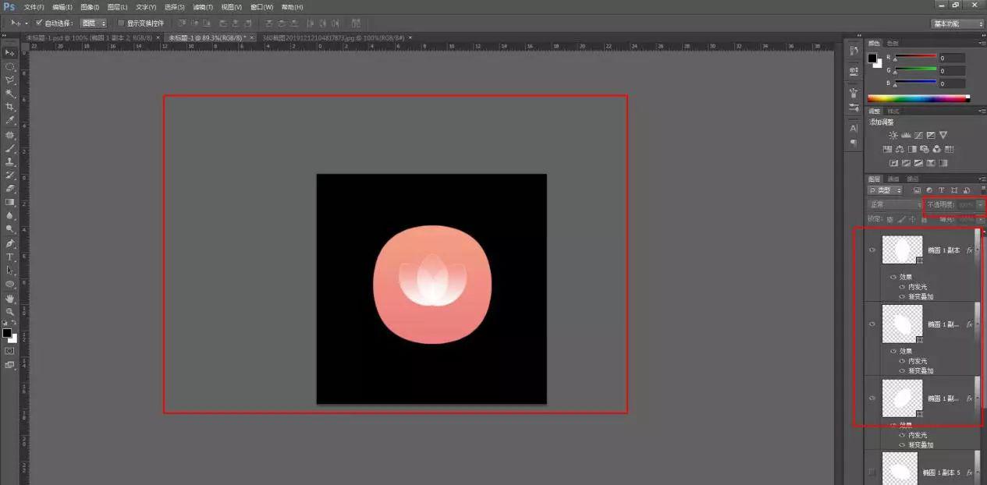Screen dimensions: 987x485
Task: Select the Zoom tool
Action: pyautogui.click(x=10, y=311)
